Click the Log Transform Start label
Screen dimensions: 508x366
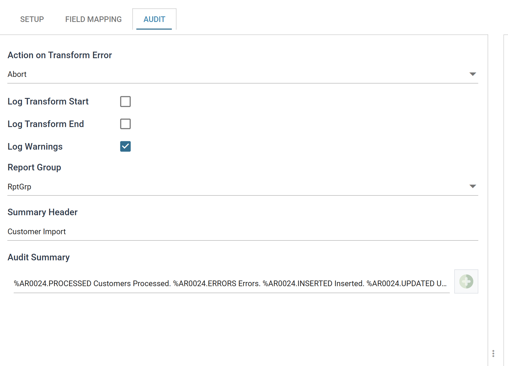tap(48, 102)
